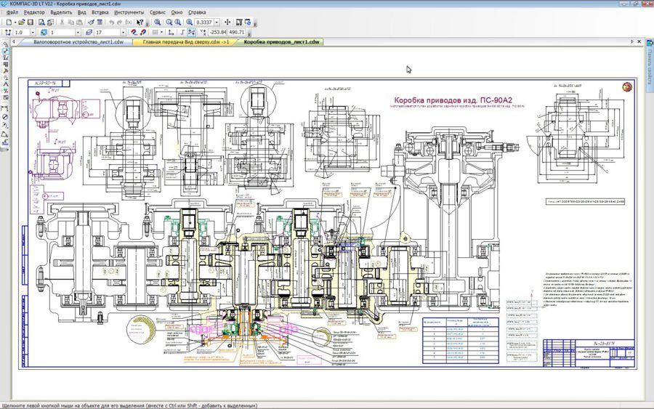Close the current document tab with X

(x=640, y=42)
